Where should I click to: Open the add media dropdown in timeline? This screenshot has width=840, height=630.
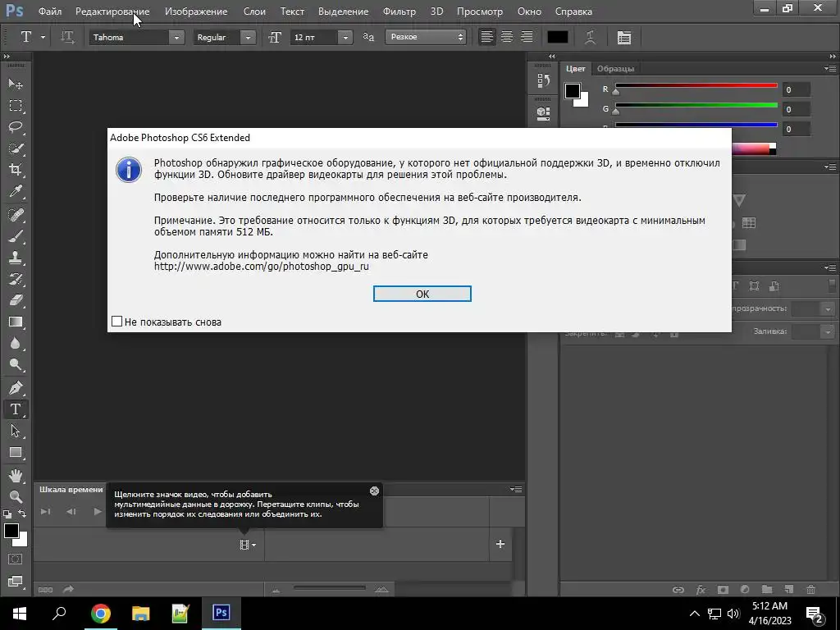pyautogui.click(x=248, y=545)
